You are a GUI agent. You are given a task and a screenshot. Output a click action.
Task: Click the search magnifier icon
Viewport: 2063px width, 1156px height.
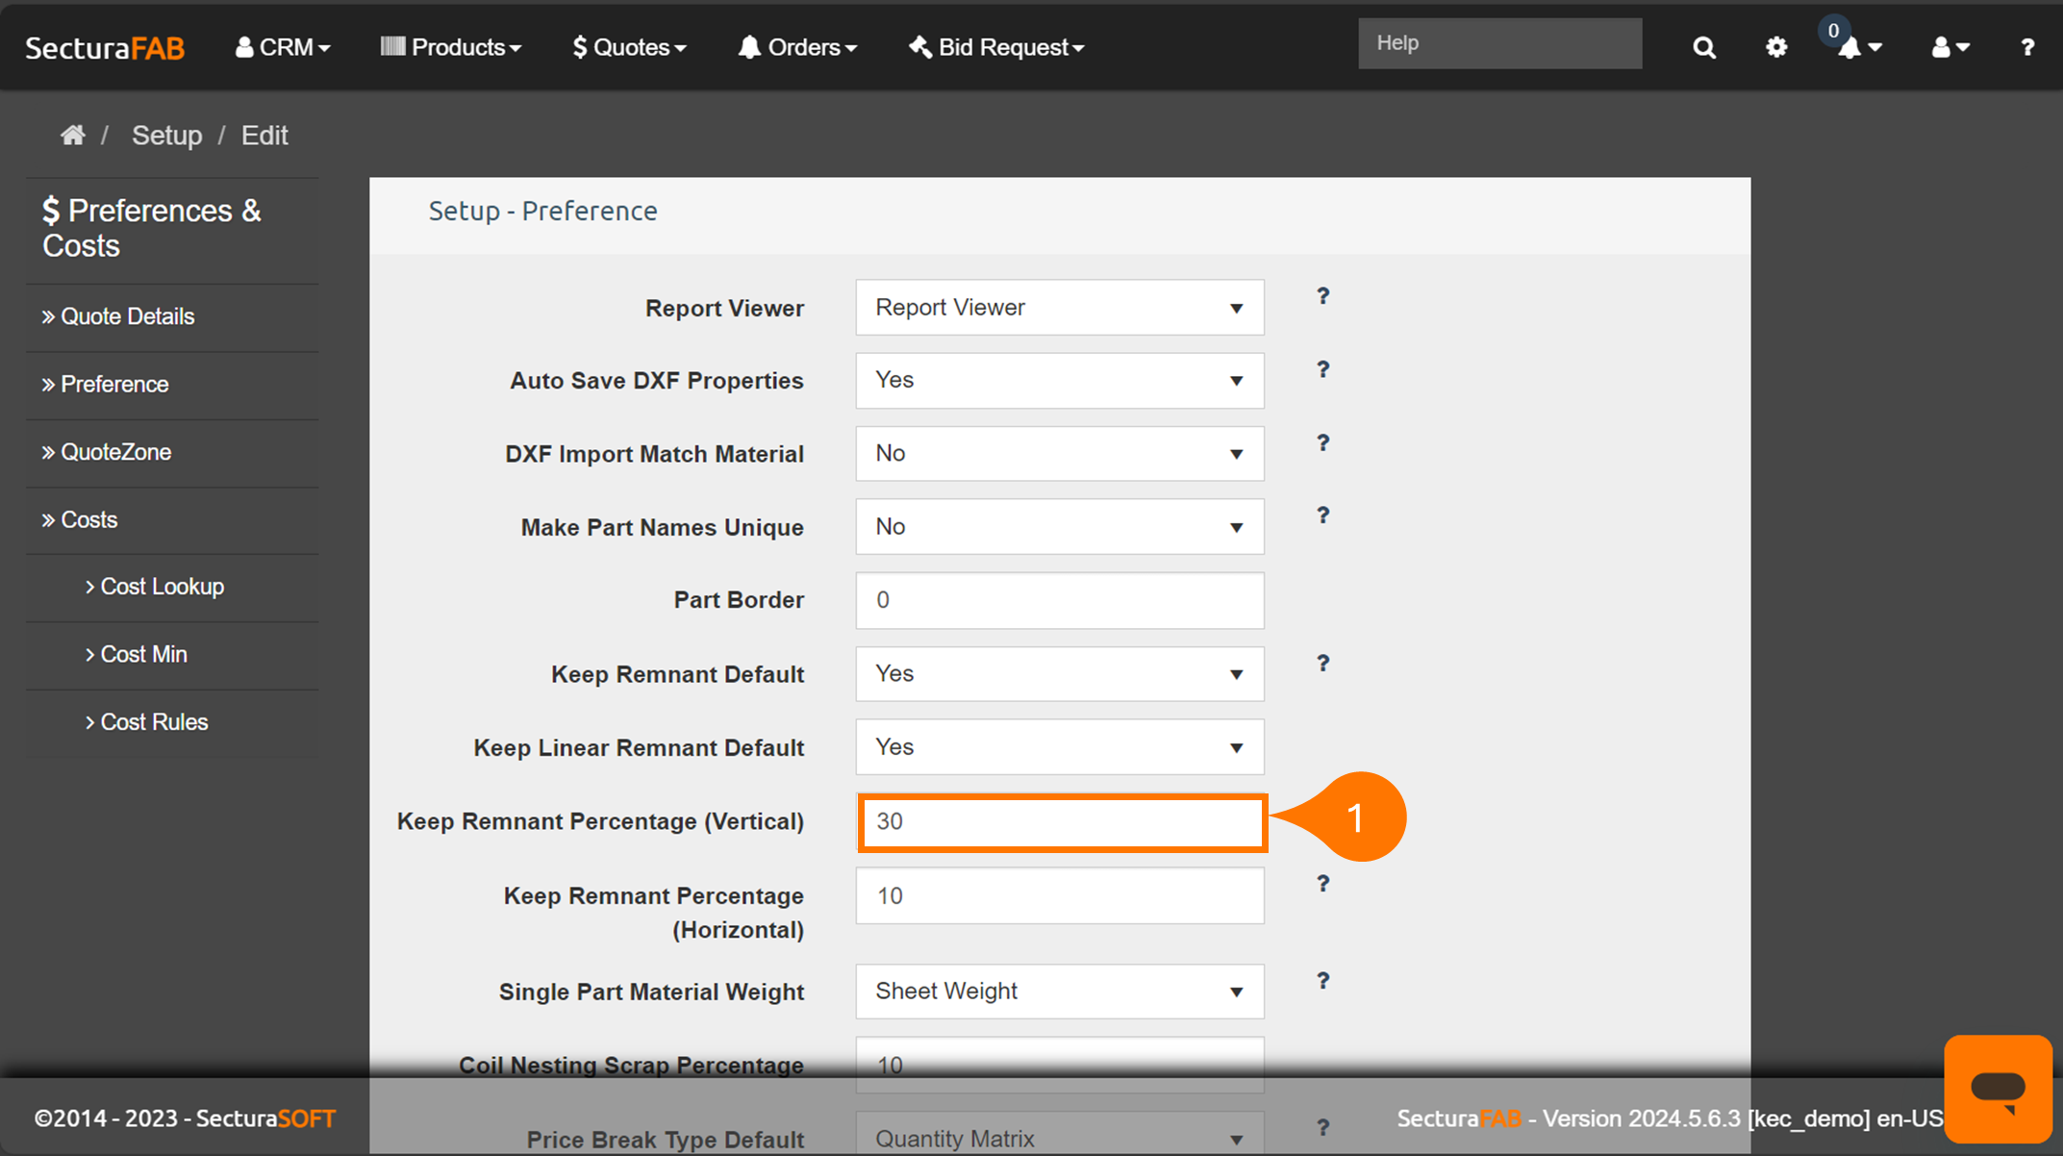click(x=1703, y=47)
